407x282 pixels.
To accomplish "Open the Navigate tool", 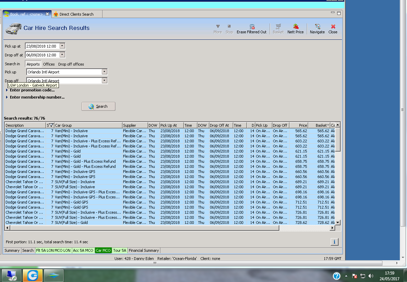I will tap(317, 29).
